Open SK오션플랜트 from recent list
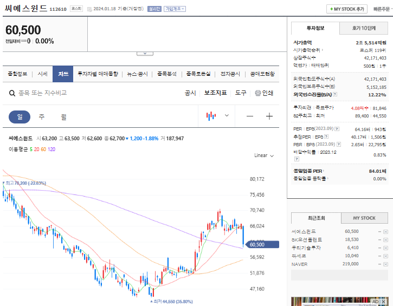This screenshot has height=306, width=393. [x=307, y=240]
